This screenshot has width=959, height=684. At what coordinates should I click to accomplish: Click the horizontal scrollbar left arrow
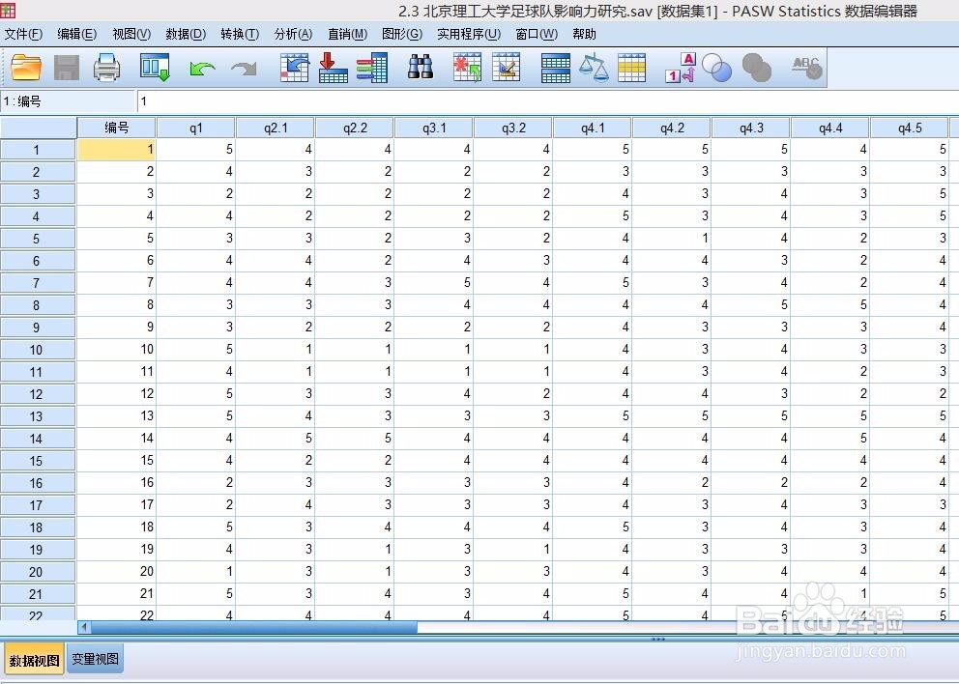(84, 627)
